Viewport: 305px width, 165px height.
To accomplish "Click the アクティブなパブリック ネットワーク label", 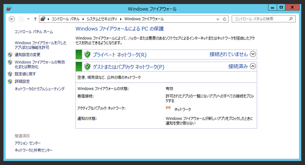I will point(101,108).
